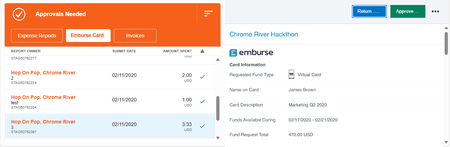Click the Emburse logo
Screen dimensions: 450x147
click(251, 53)
